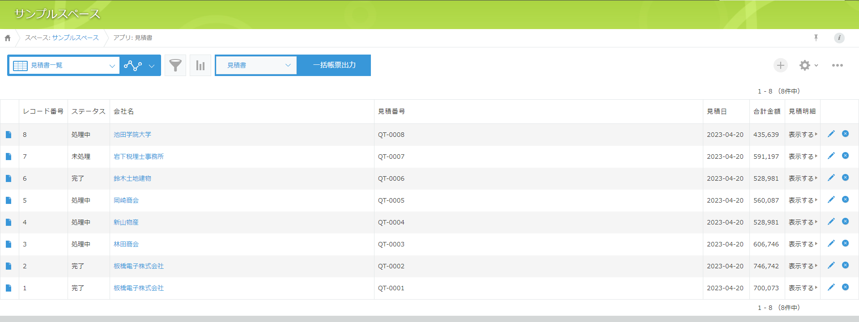Edit record 8 with pencil icon
The width and height of the screenshot is (859, 322).
tap(831, 134)
